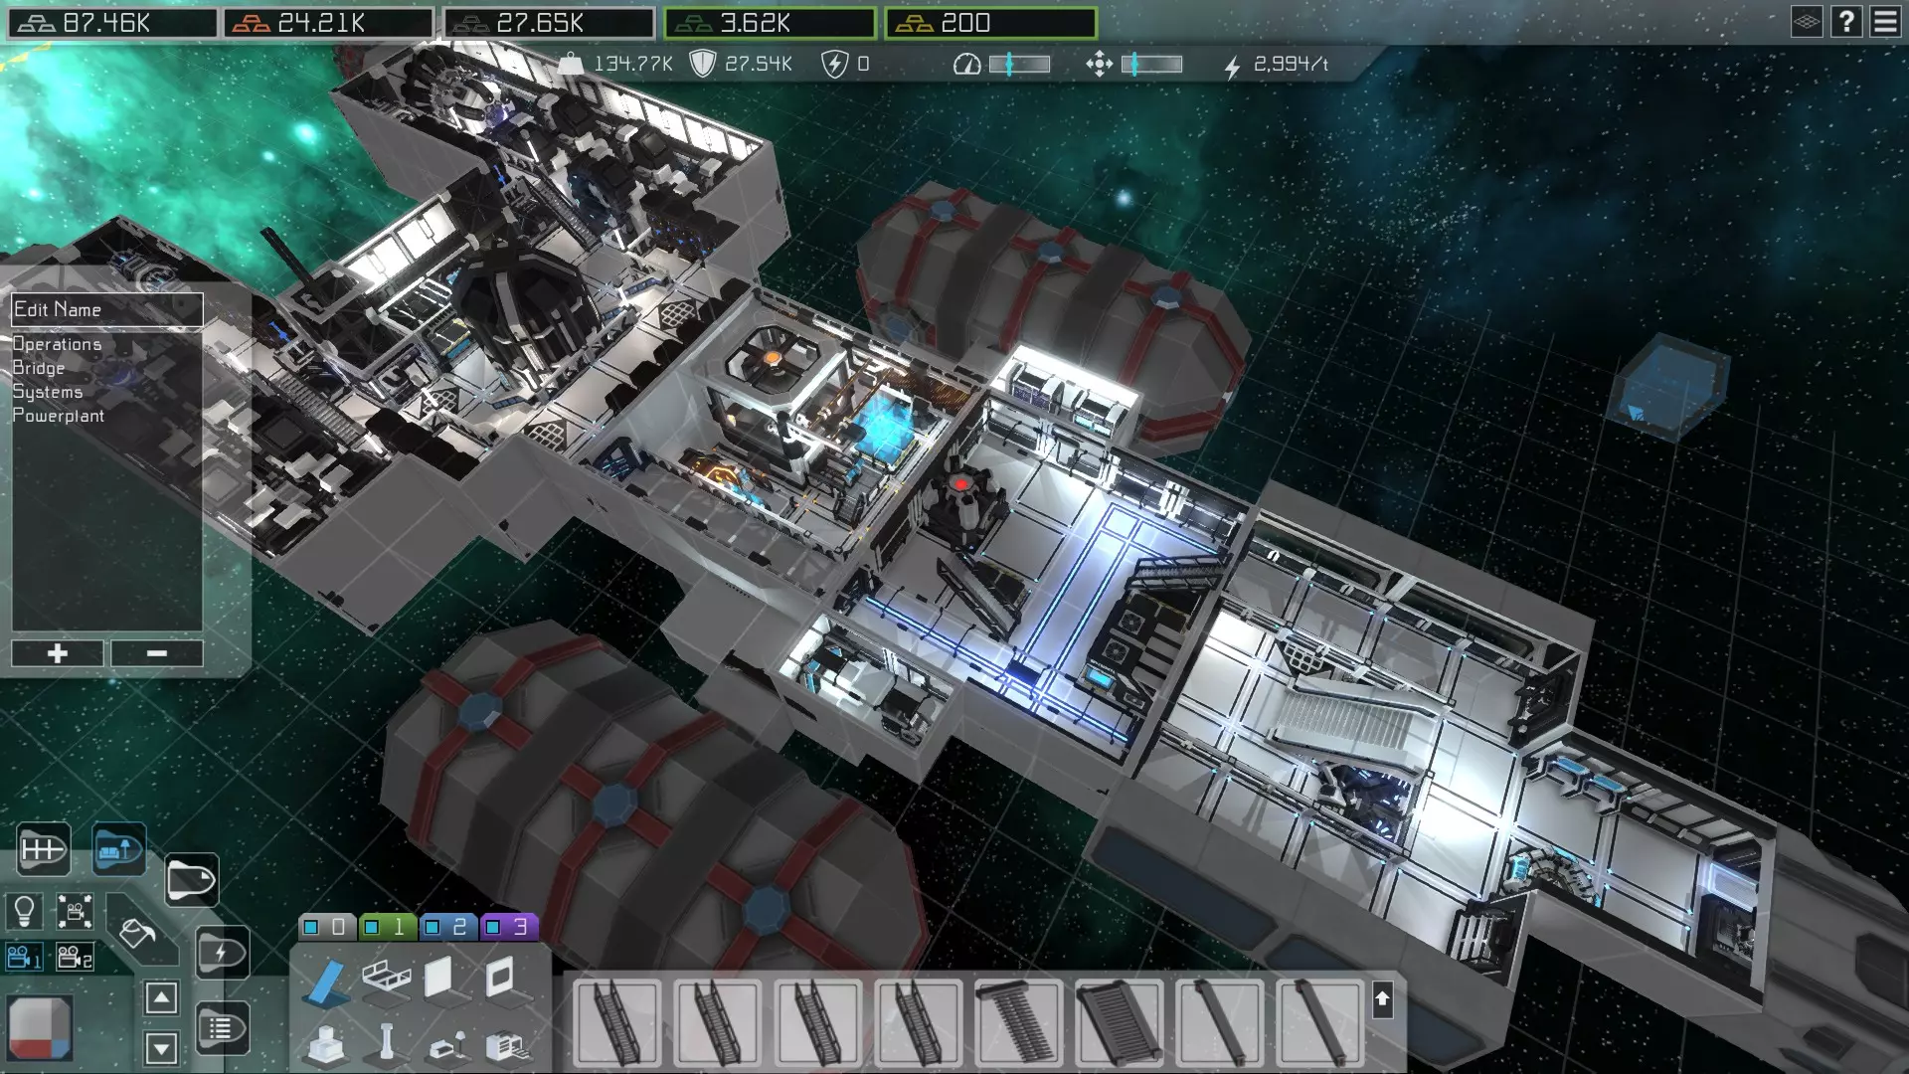Image resolution: width=1909 pixels, height=1074 pixels.
Task: Open the ship power lightning mode
Action: tap(221, 953)
